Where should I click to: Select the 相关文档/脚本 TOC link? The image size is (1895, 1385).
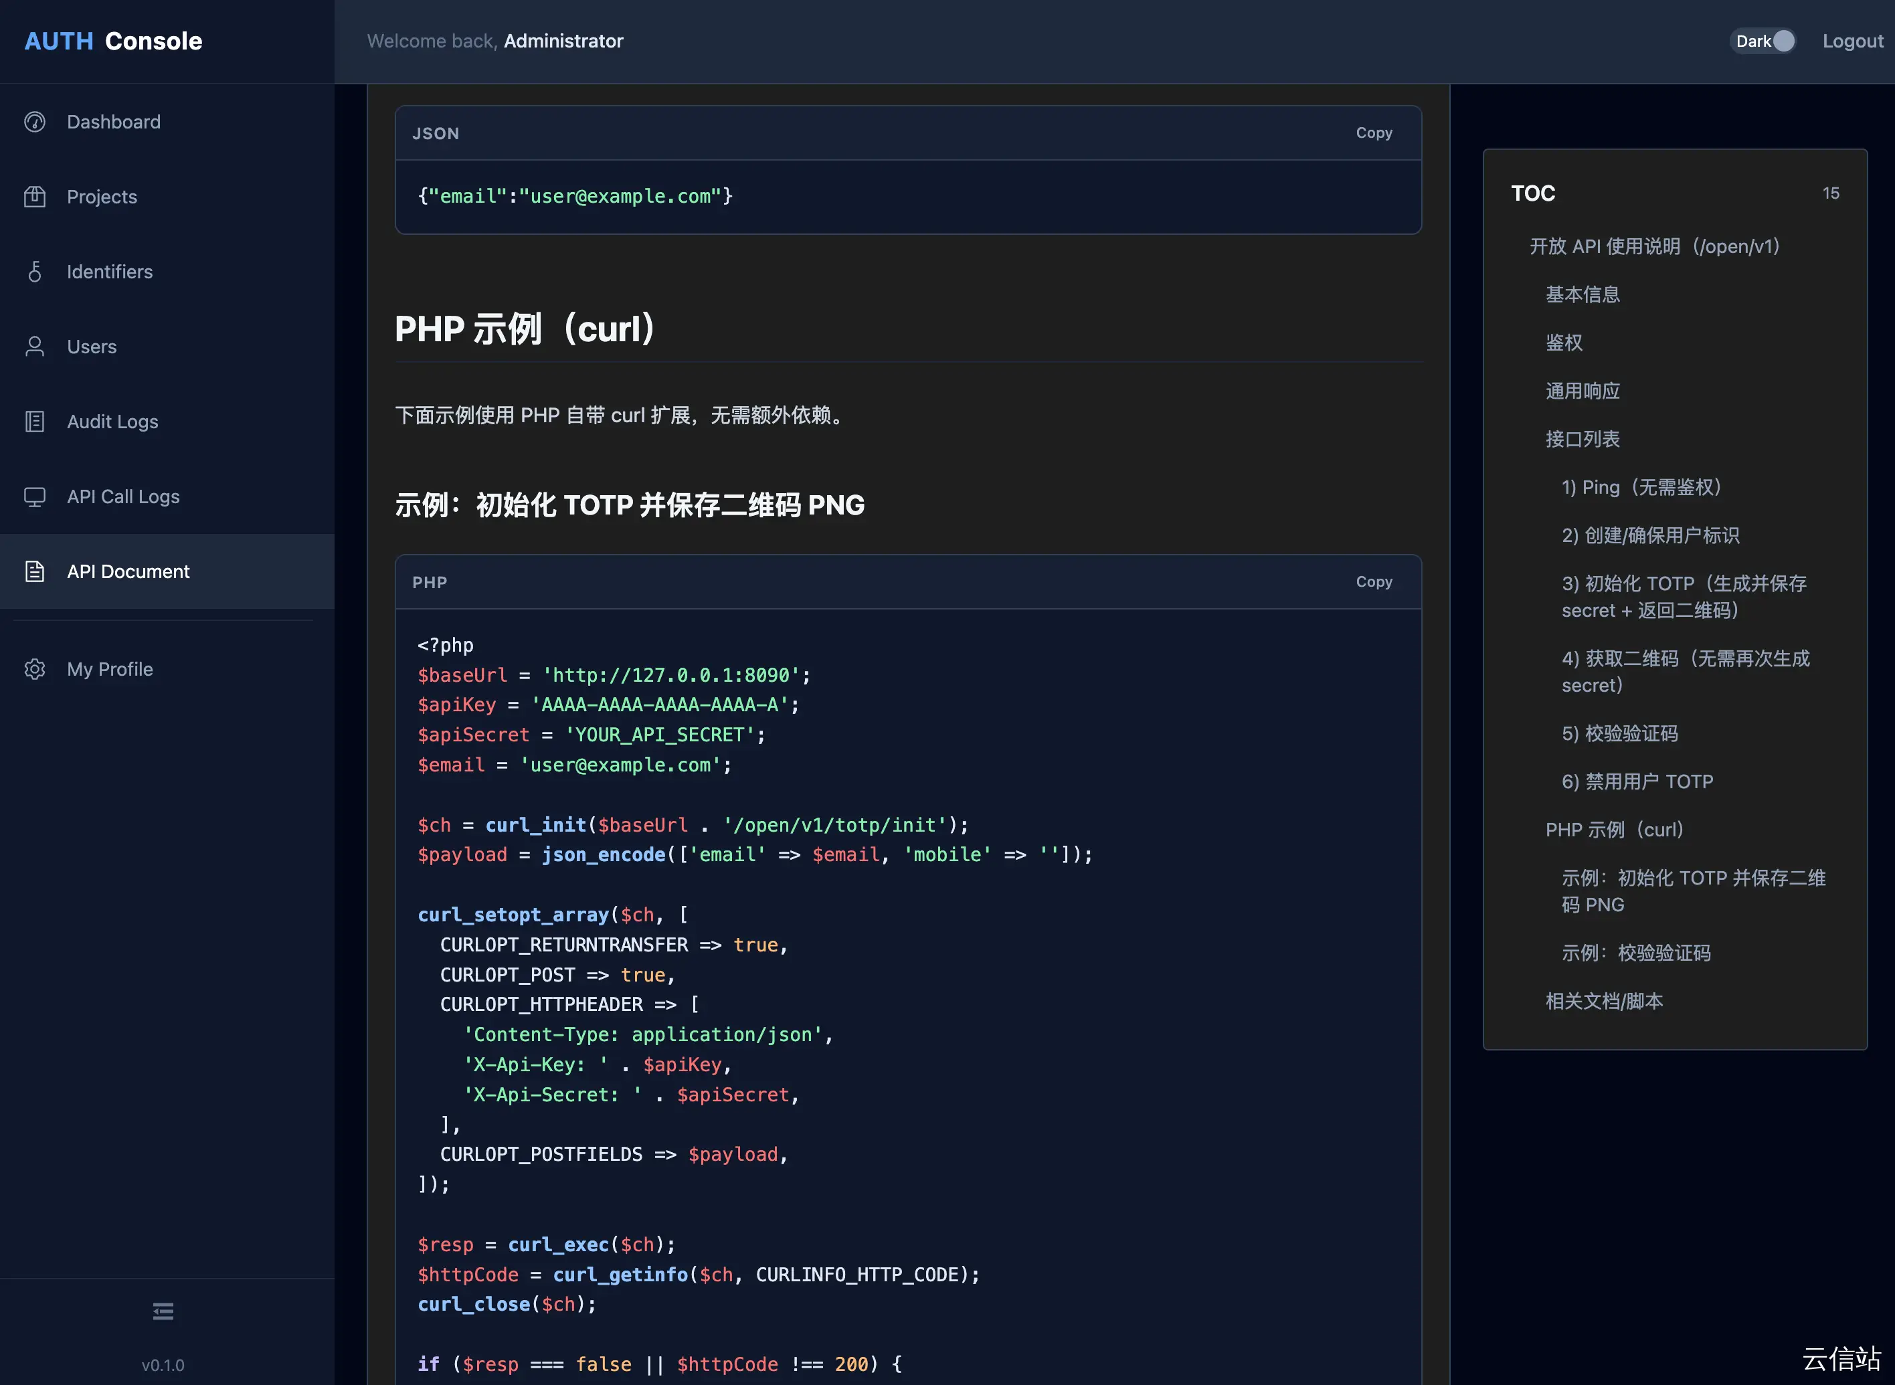pos(1604,1001)
